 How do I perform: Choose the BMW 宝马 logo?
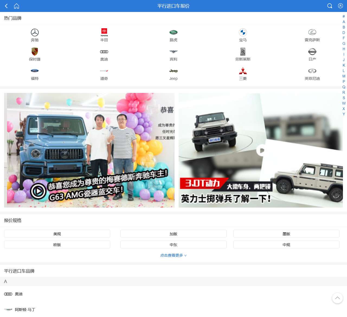pyautogui.click(x=243, y=32)
